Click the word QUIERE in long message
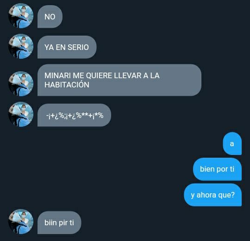Image resolution: width=250 pixels, height=241 pixels. 99,75
